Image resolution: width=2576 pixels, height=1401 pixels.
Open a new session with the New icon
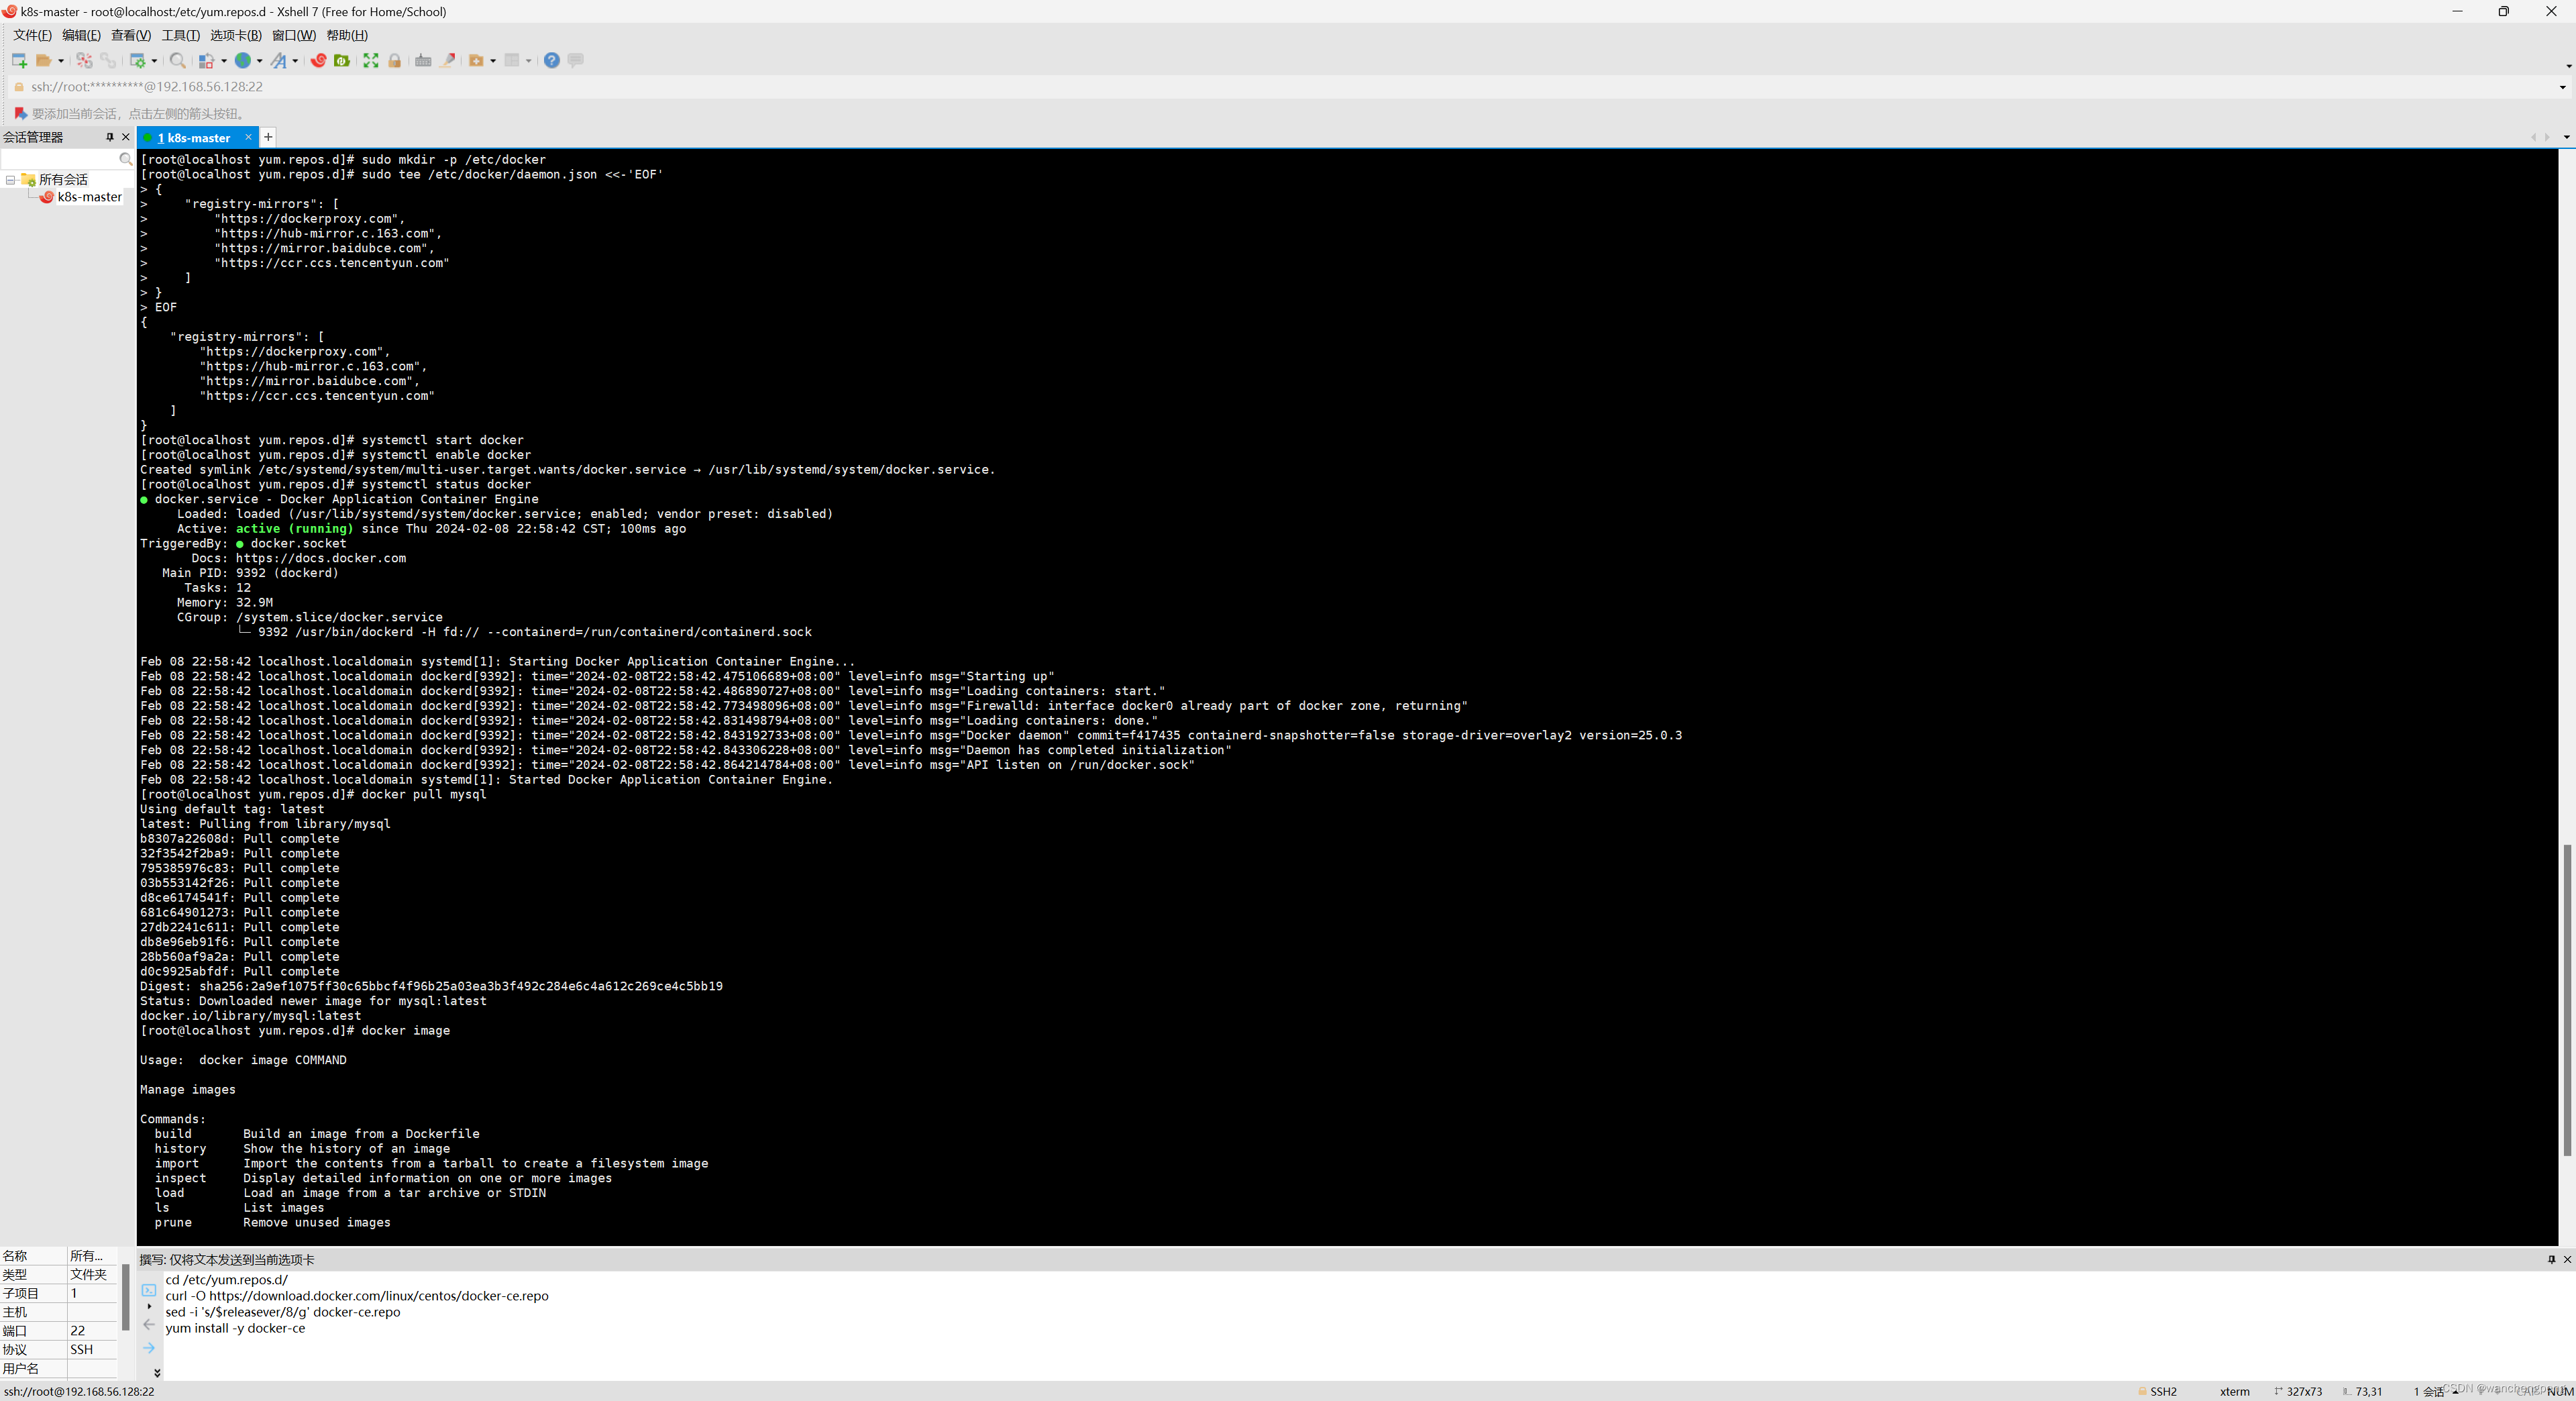click(x=19, y=60)
